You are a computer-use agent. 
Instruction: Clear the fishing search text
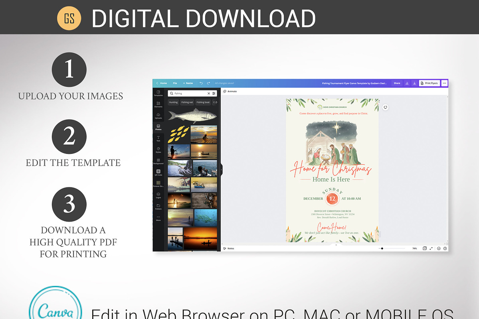click(208, 93)
